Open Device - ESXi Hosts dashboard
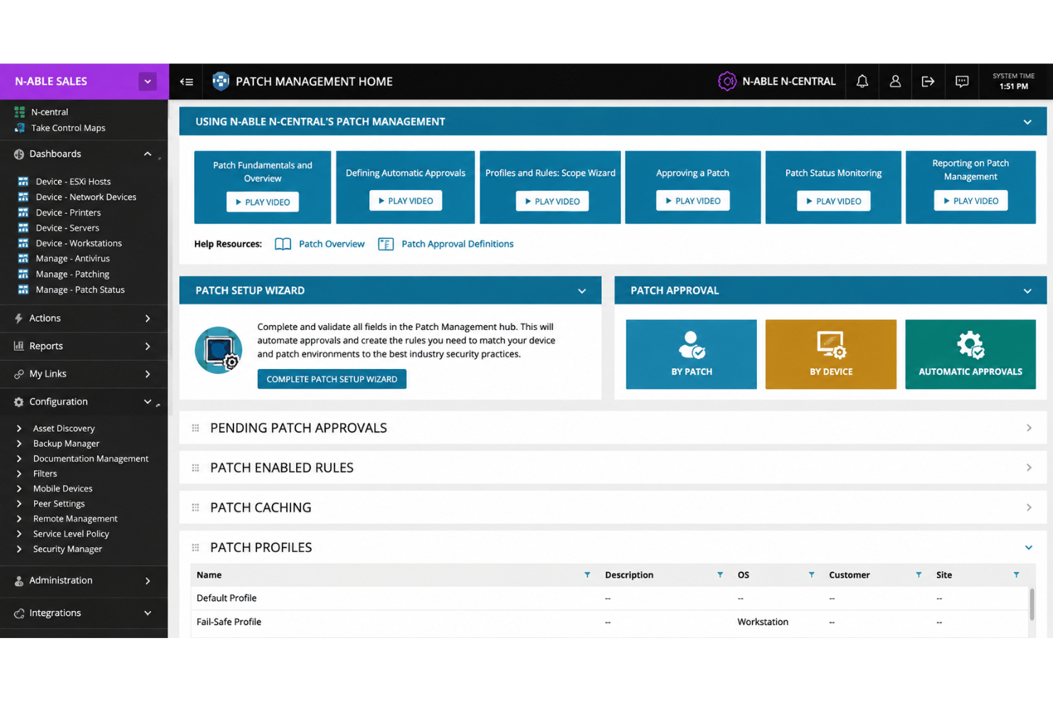The height and width of the screenshot is (702, 1053). click(x=73, y=181)
